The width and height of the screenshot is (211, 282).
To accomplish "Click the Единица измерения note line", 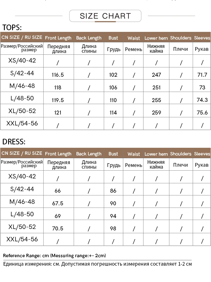I will point(97,264).
